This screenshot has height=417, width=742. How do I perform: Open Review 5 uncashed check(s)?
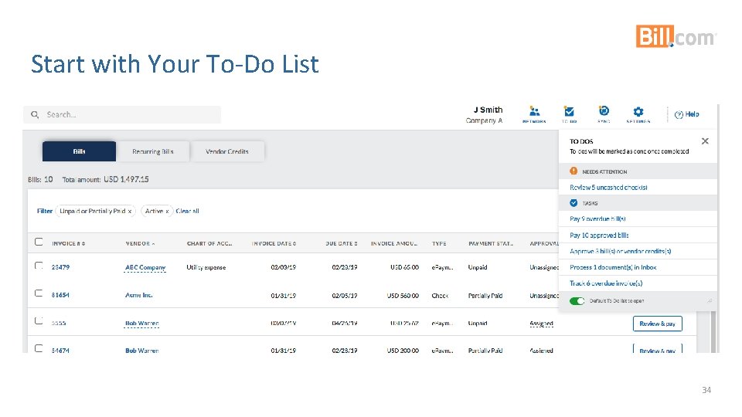click(x=608, y=187)
